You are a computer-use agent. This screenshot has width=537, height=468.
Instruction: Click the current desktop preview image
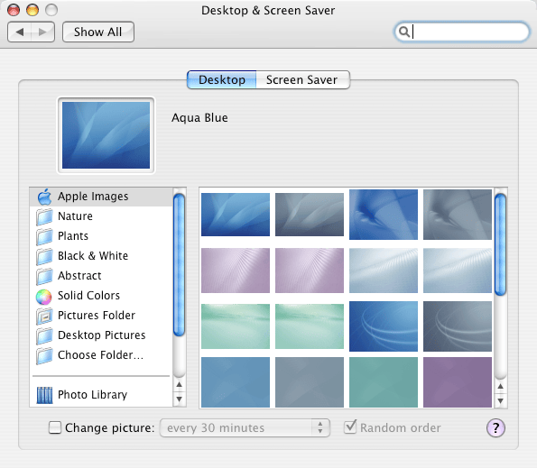(106, 135)
